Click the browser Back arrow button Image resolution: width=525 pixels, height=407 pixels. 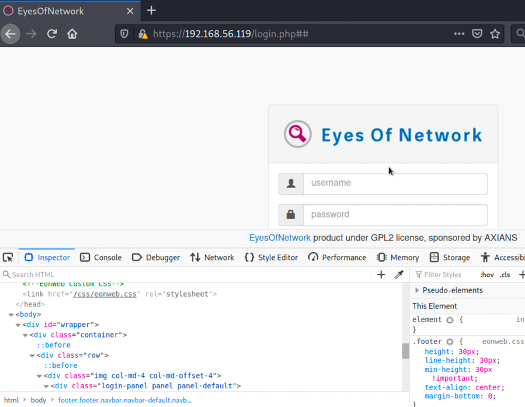coord(11,34)
